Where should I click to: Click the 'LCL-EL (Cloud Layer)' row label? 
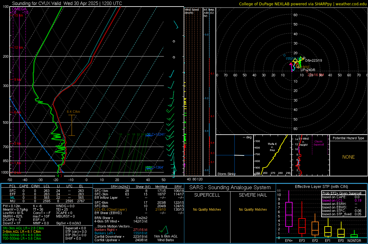(x=110, y=209)
